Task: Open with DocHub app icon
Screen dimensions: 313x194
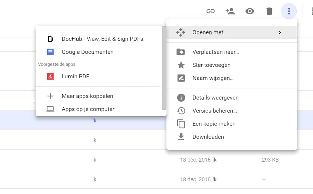Action: coord(50,39)
